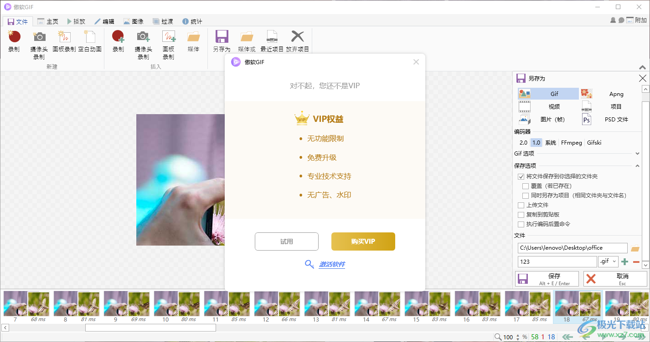Image resolution: width=650 pixels, height=342 pixels.
Task: Click timeline horizontal scrollbar thumb
Action: [150, 328]
